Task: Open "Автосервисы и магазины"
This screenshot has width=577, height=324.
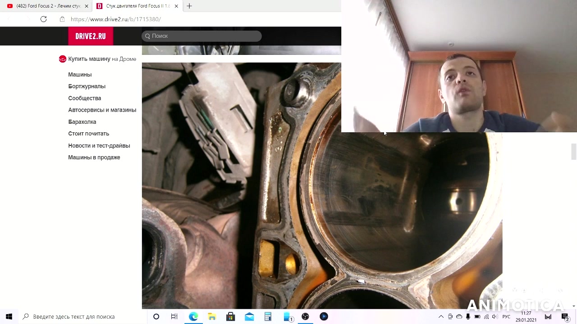Action: click(102, 110)
